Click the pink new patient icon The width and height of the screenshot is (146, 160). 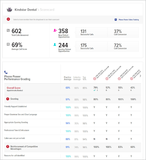pos(55,30)
